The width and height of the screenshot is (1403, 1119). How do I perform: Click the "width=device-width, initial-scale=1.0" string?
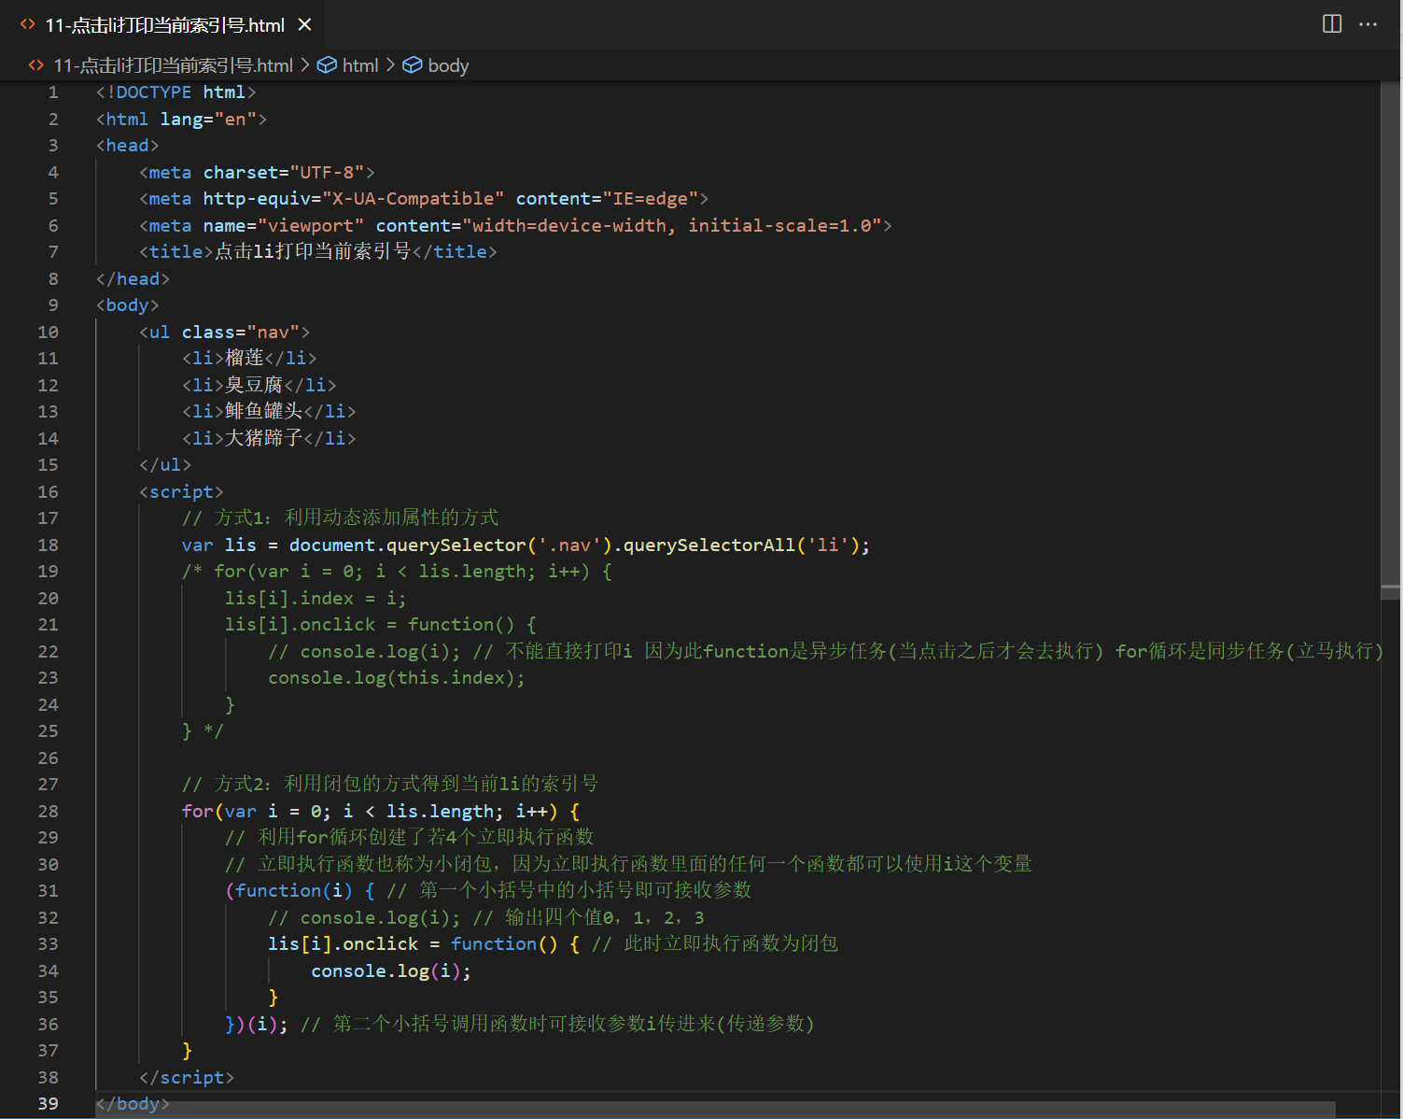tap(672, 226)
